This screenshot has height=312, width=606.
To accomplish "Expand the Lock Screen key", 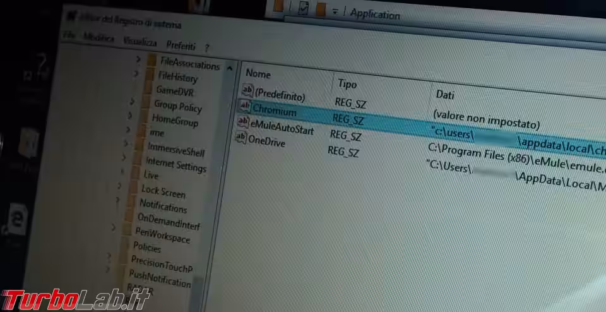I will [x=119, y=186].
